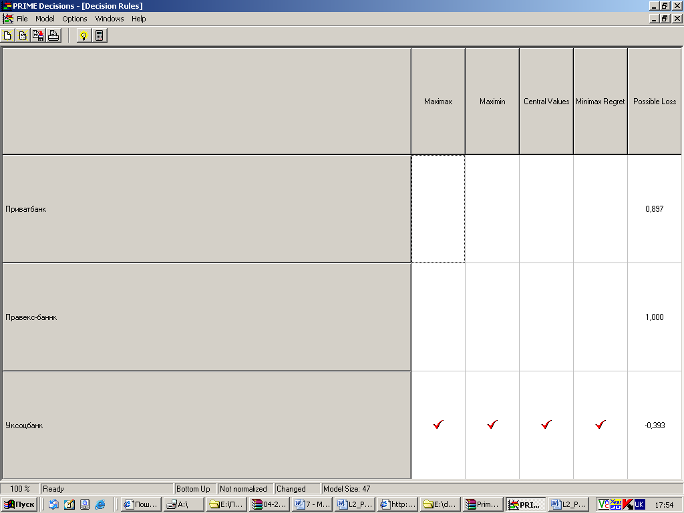
Task: Click the active PRI... taskbar button
Action: pos(526,504)
